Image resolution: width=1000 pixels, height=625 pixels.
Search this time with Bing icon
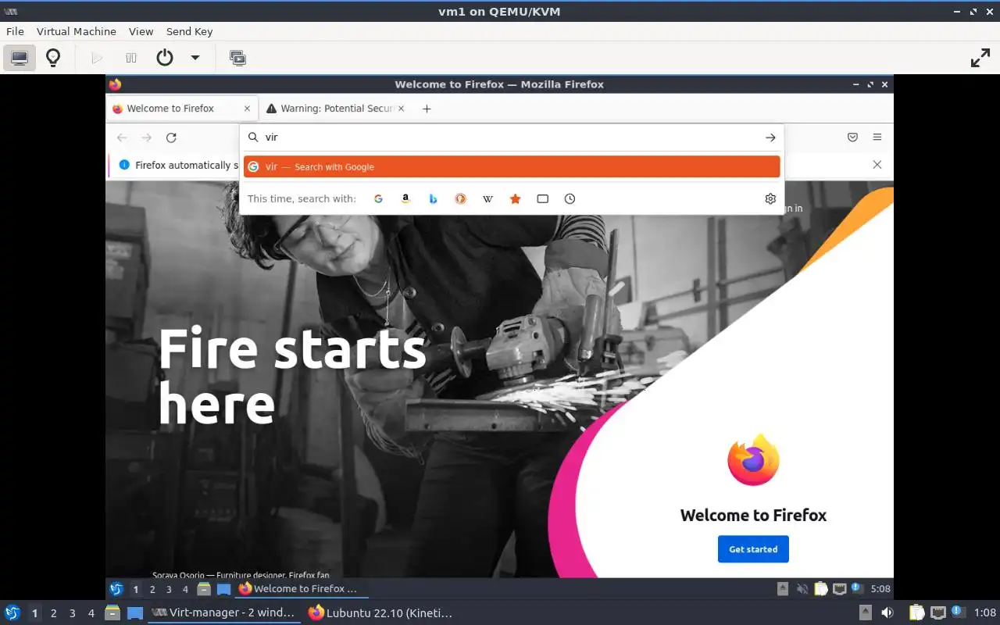click(x=433, y=198)
